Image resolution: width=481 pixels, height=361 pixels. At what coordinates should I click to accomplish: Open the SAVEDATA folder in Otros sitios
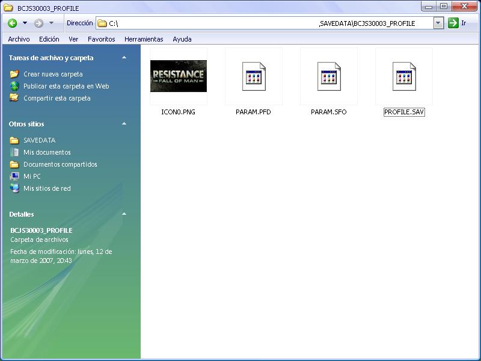(x=39, y=140)
